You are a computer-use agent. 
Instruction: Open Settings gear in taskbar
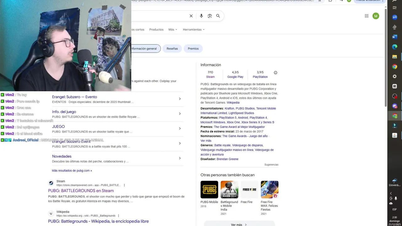click(395, 76)
